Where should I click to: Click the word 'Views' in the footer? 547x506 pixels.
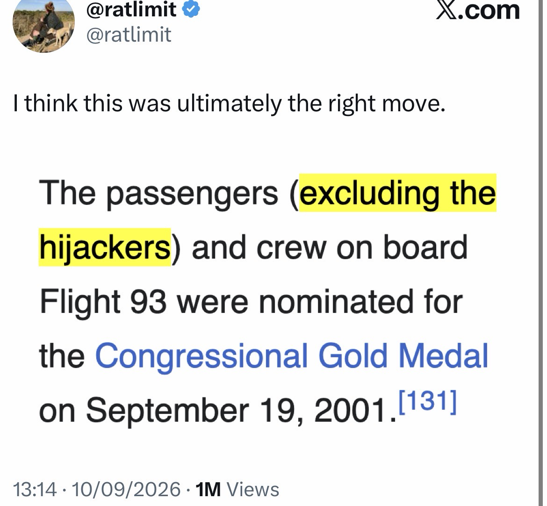[x=253, y=489]
